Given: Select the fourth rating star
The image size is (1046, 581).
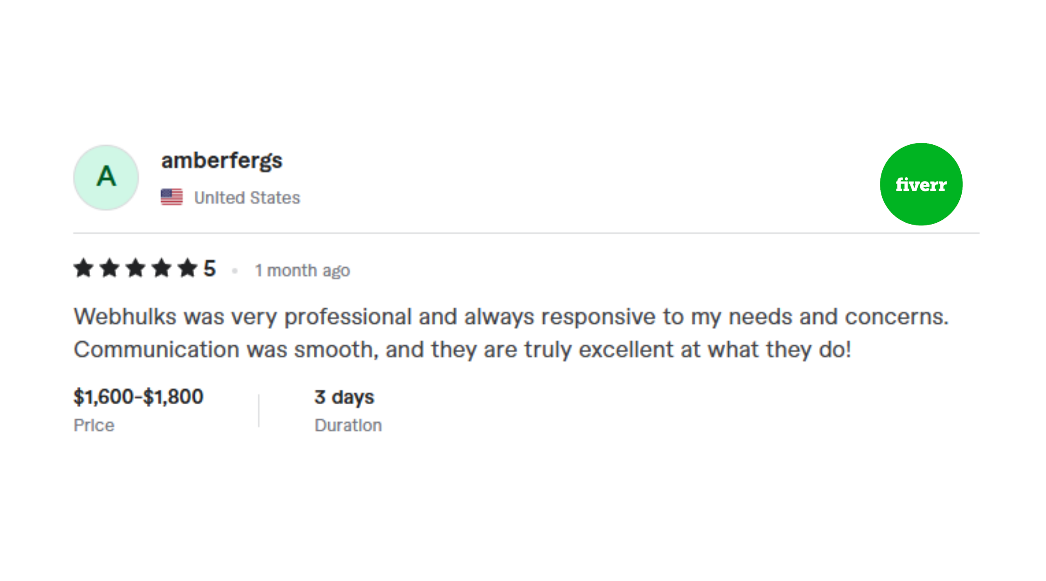Looking at the screenshot, I should click(x=161, y=268).
